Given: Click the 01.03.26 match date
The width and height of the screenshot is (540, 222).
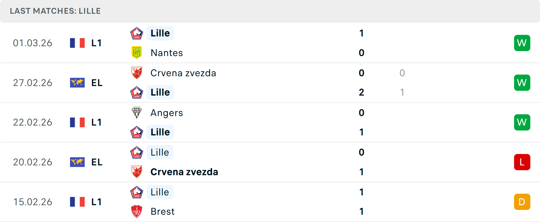Looking at the screenshot, I should (x=33, y=43).
